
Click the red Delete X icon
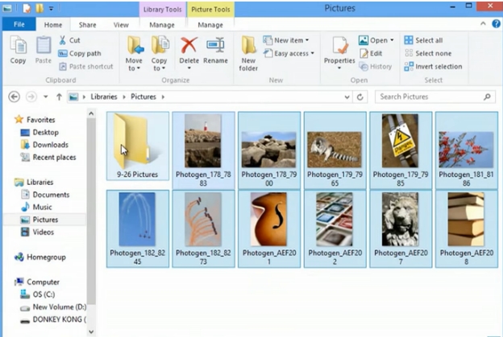(x=189, y=45)
